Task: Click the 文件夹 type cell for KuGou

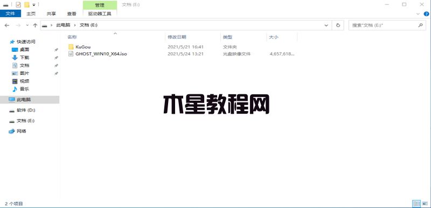Action: click(x=230, y=47)
